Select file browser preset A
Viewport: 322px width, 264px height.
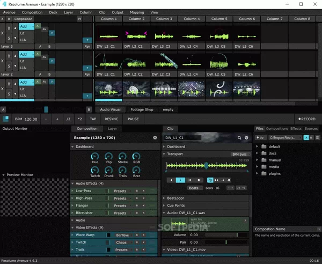306,137
